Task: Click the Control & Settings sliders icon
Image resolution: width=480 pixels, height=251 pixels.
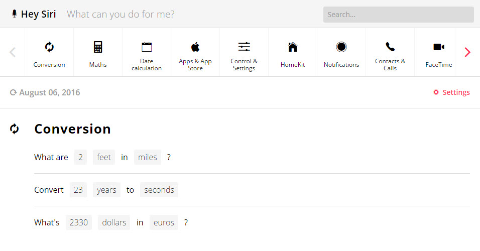Action: [244, 47]
